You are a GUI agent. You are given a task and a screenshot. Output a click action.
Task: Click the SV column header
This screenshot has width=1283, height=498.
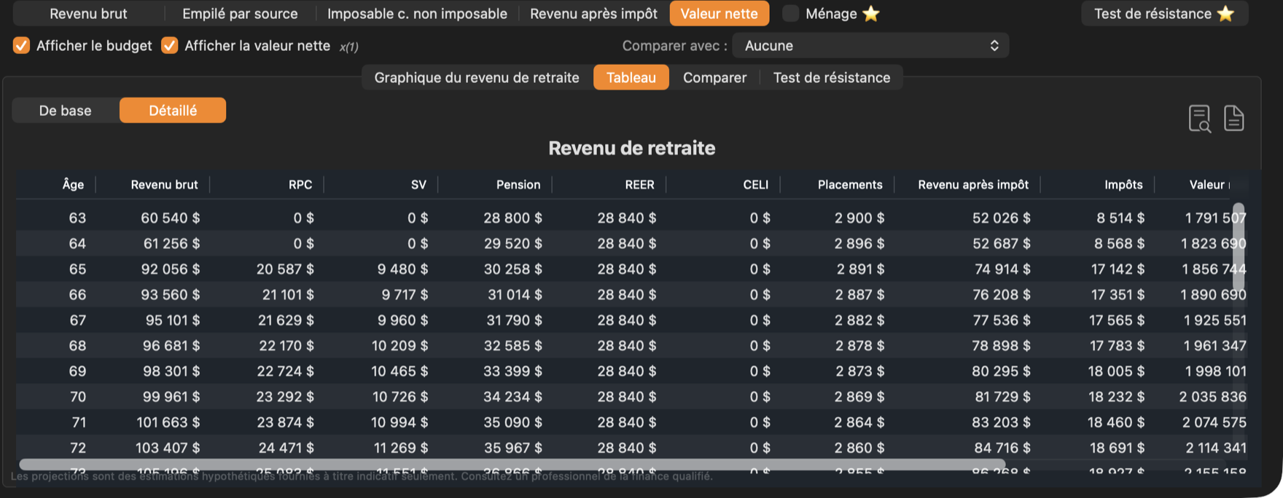pyautogui.click(x=418, y=184)
